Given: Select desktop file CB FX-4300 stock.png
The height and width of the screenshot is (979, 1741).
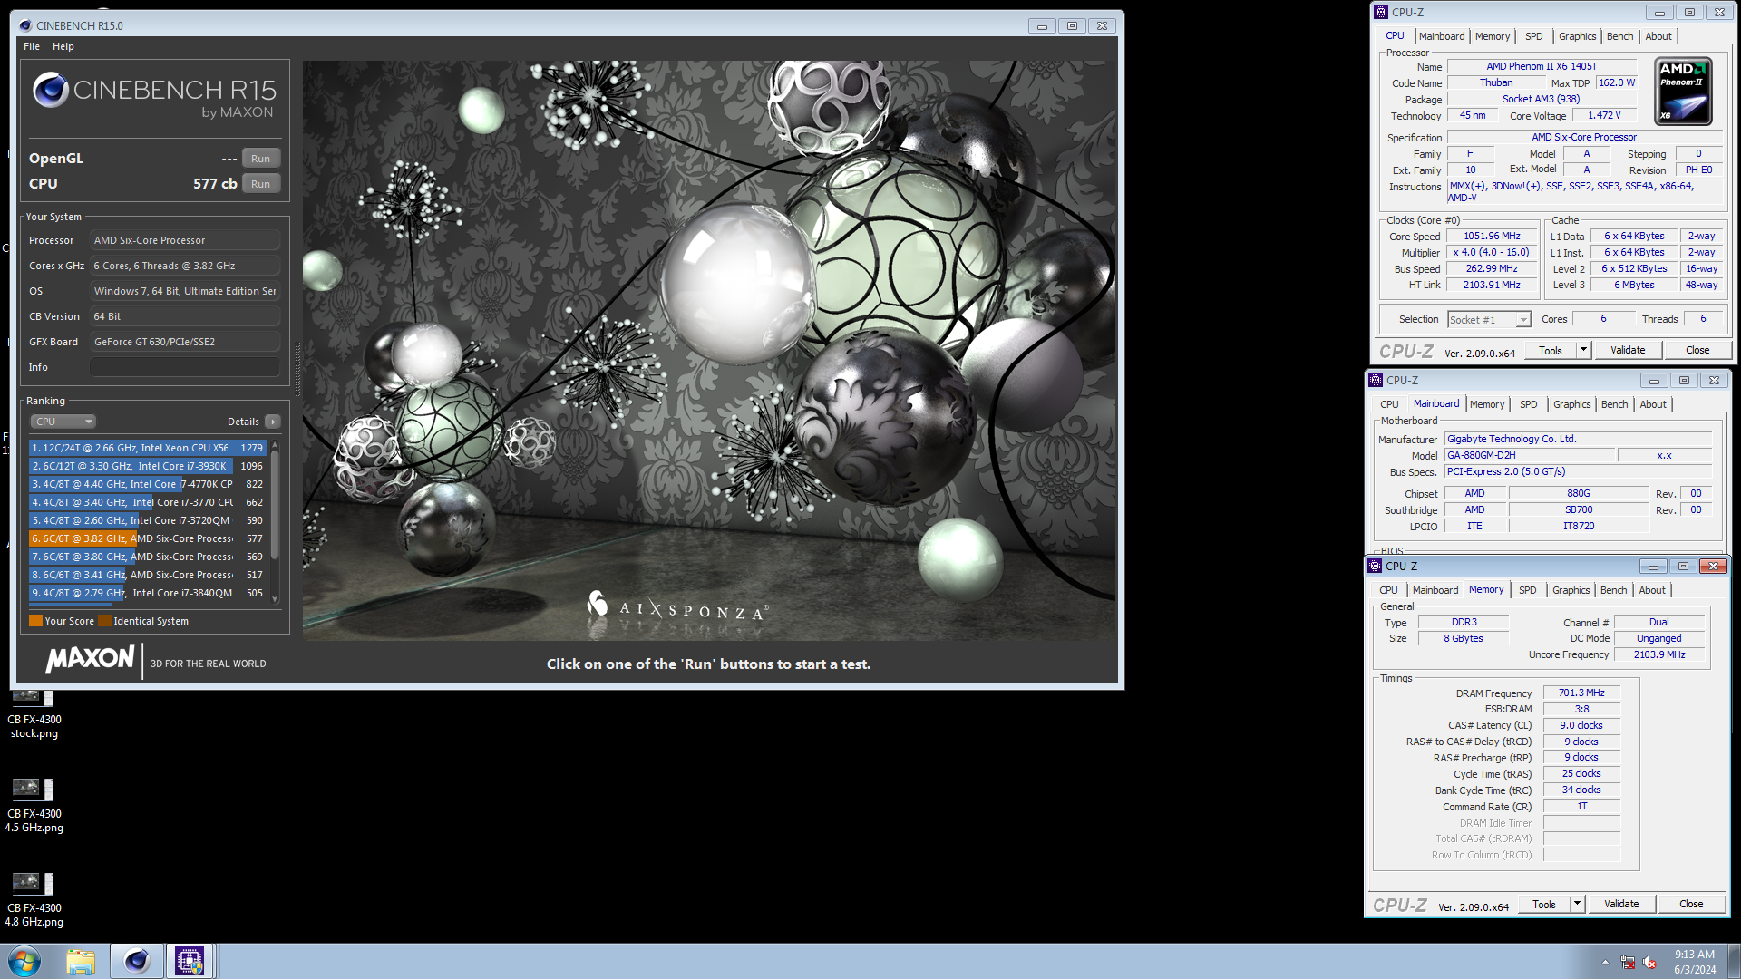Looking at the screenshot, I should [x=34, y=714].
